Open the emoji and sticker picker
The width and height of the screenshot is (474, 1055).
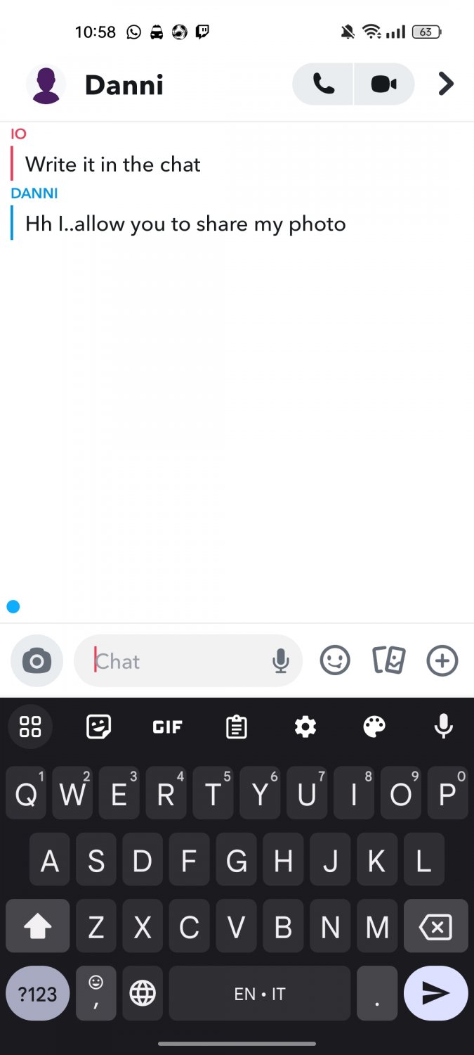coord(335,661)
